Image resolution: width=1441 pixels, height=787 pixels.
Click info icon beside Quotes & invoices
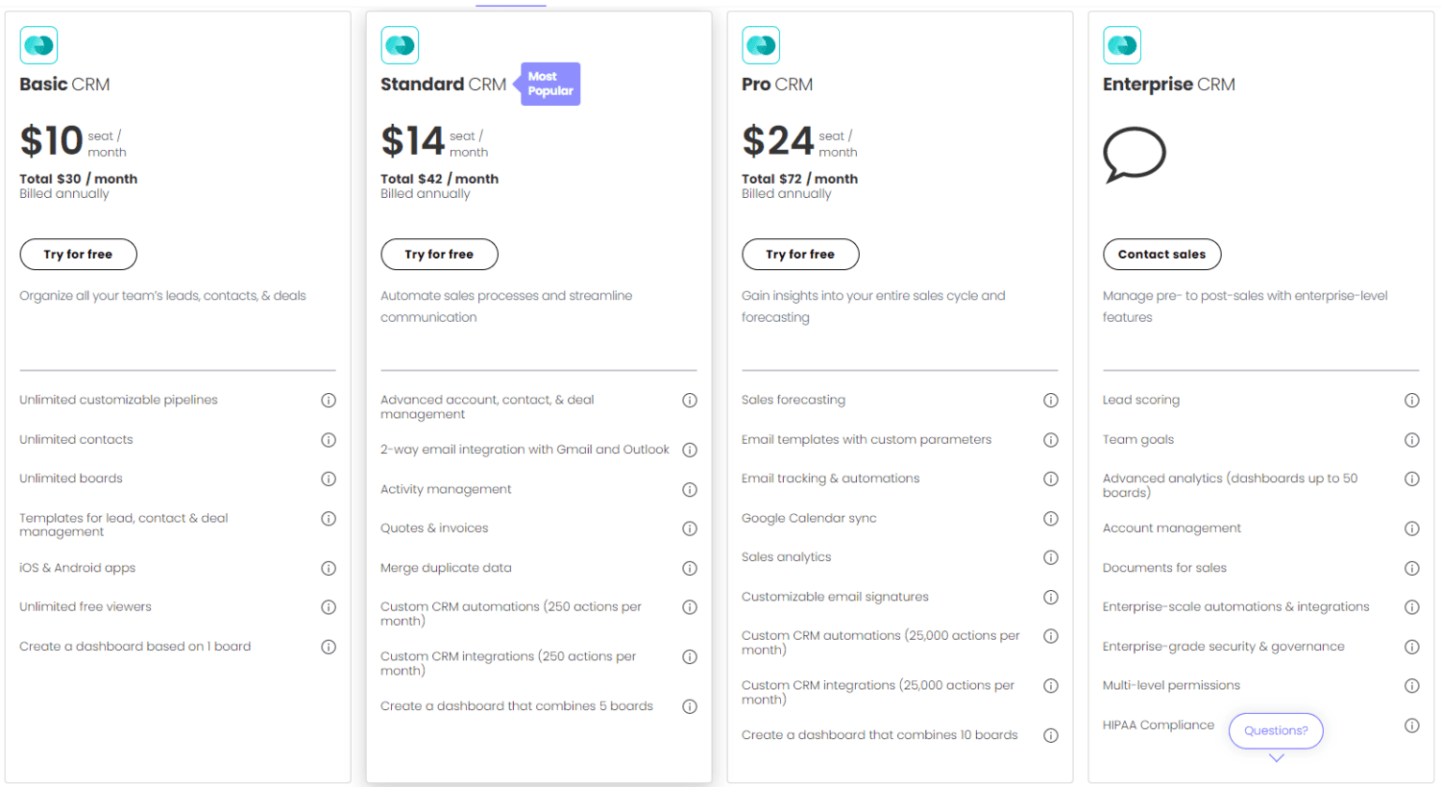click(x=690, y=529)
